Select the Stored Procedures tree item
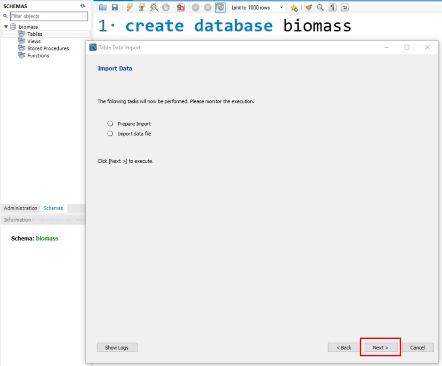The width and height of the screenshot is (442, 366). 48,48
